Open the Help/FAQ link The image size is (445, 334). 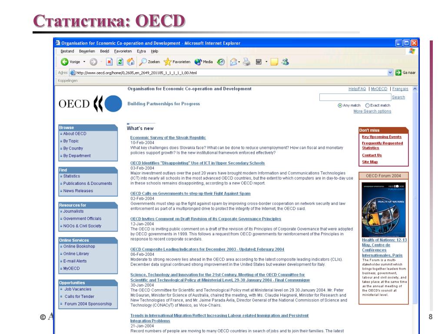coord(357,89)
